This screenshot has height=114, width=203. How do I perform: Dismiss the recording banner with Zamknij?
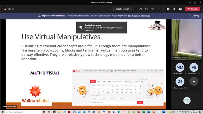pyautogui.click(x=195, y=16)
